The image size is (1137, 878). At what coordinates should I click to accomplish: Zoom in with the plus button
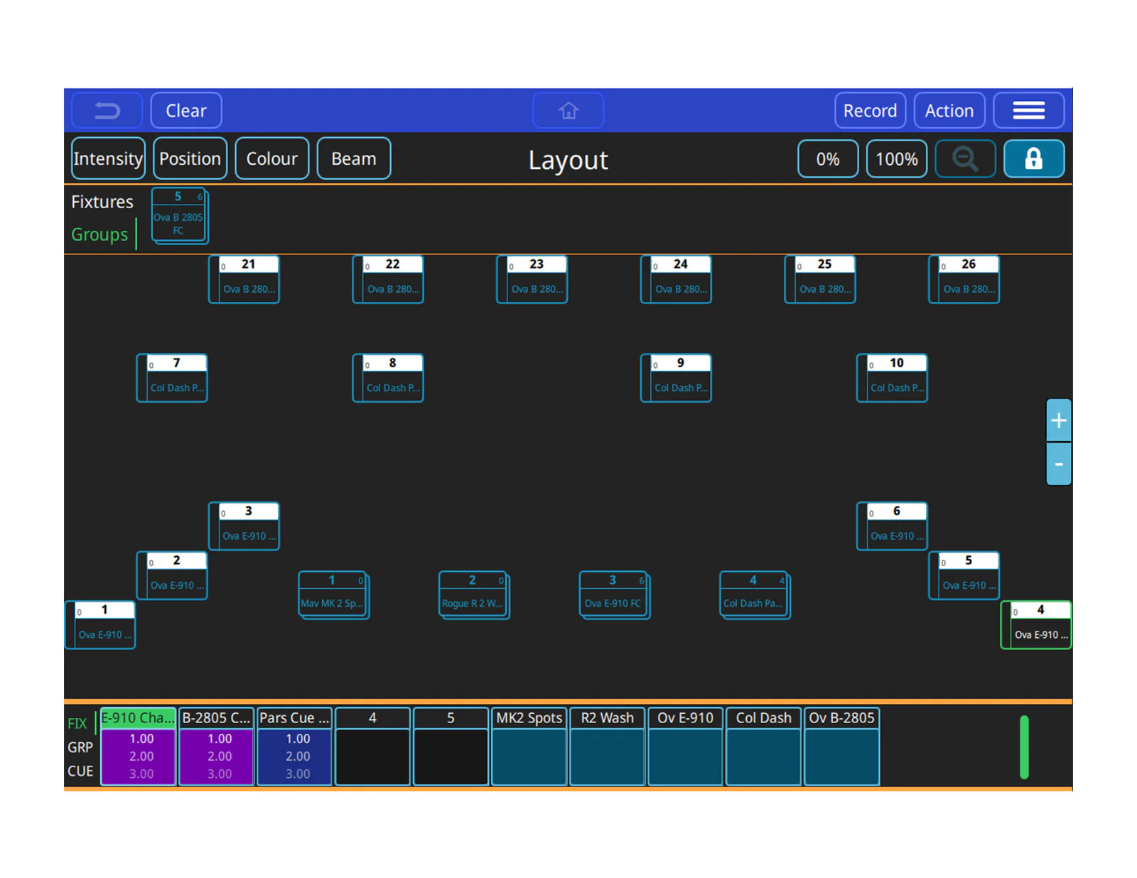point(1058,421)
